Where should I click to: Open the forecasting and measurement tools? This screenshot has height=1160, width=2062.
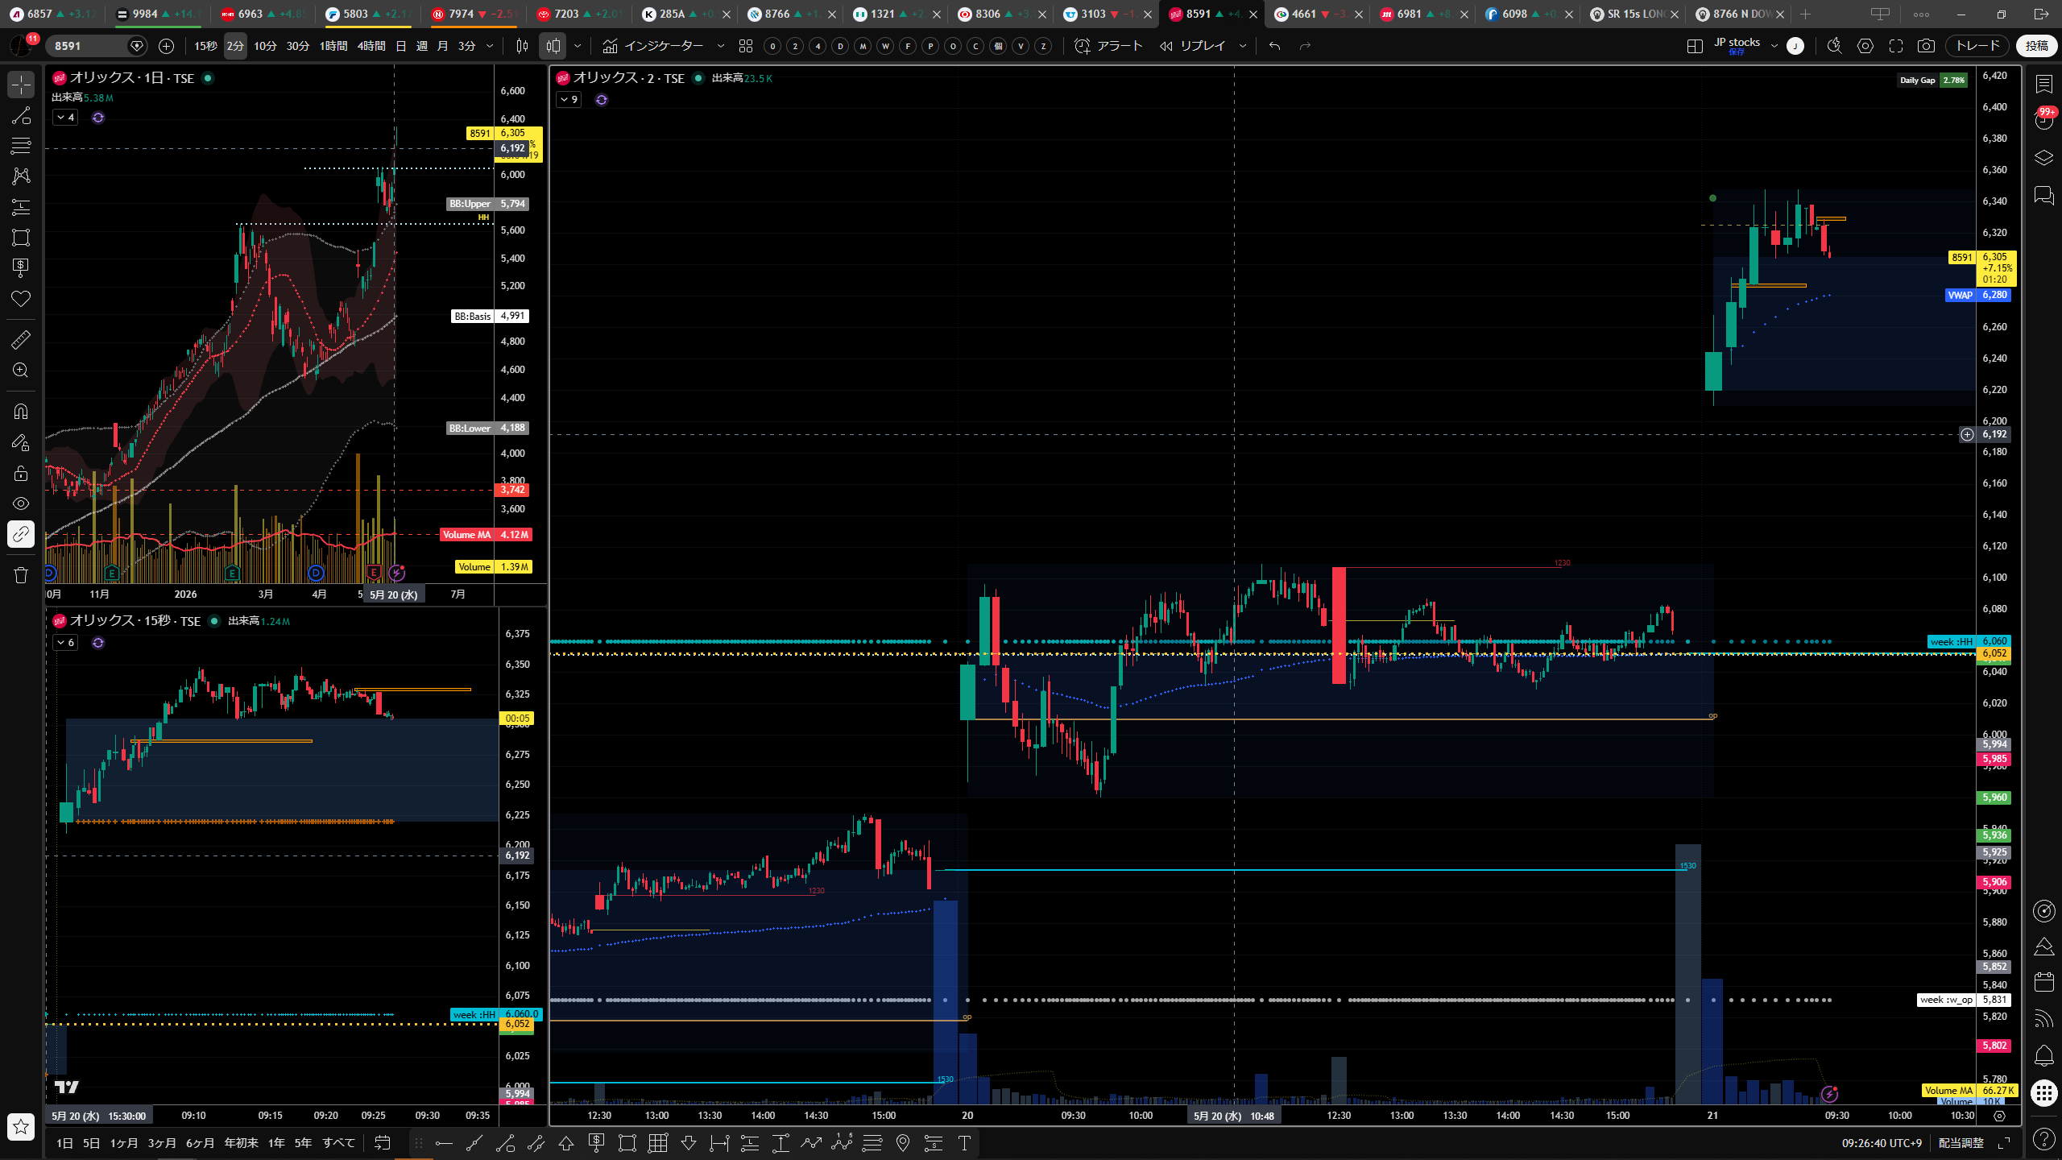coord(21,207)
